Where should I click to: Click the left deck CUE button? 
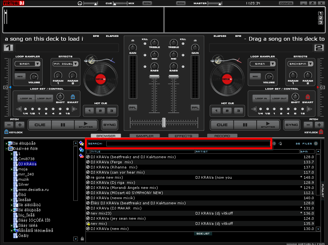point(40,125)
